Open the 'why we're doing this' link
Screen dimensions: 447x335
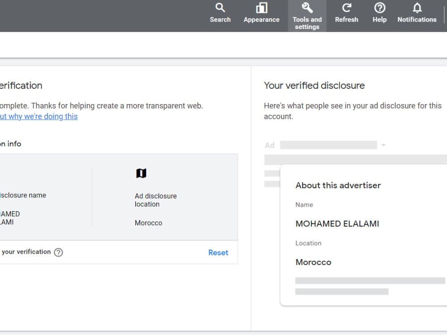38,117
